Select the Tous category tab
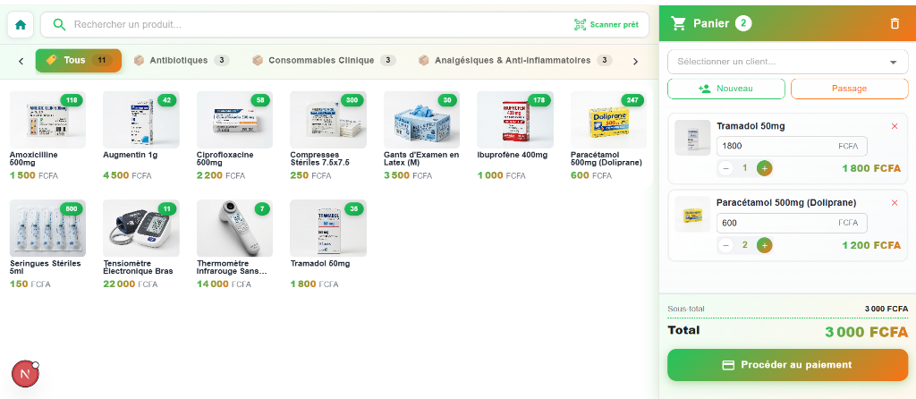 tap(79, 60)
